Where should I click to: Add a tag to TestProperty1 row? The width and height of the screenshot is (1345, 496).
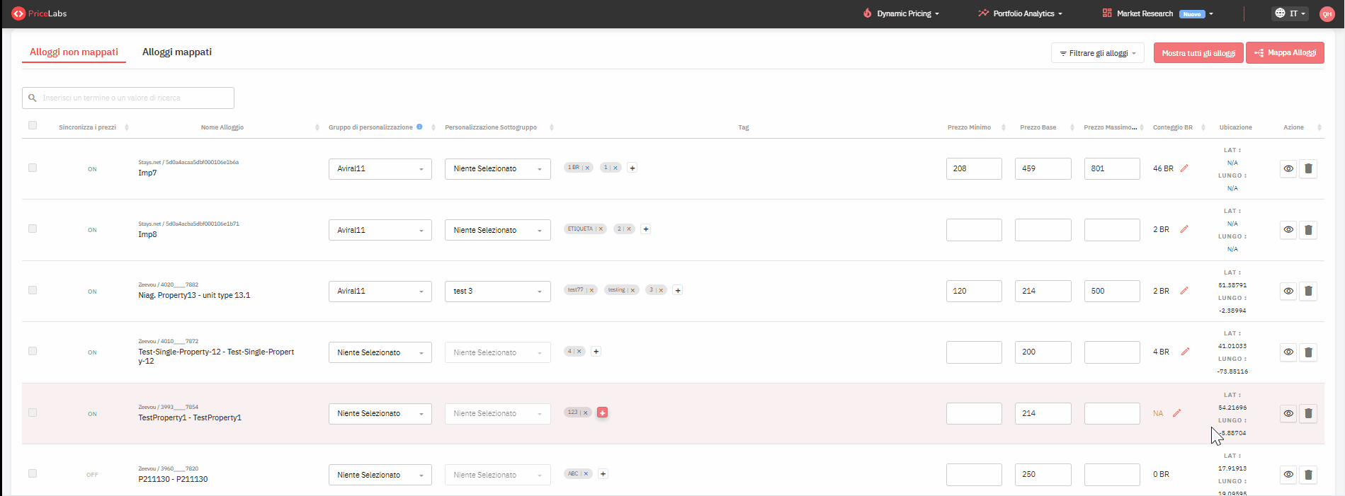point(602,413)
